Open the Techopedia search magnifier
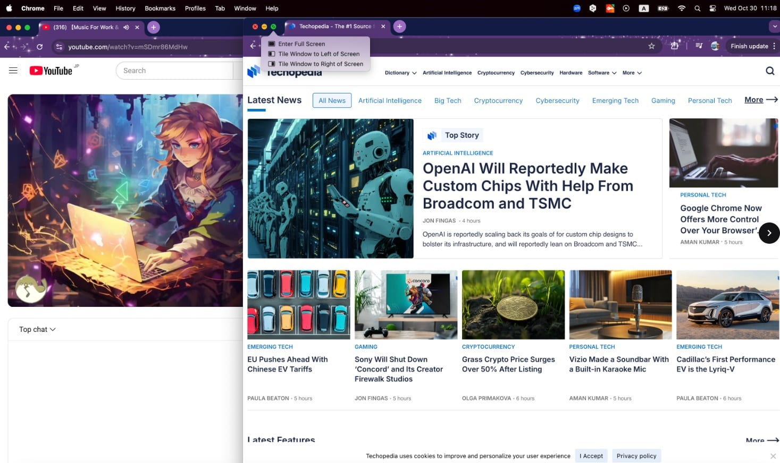The image size is (780, 463). (x=770, y=71)
